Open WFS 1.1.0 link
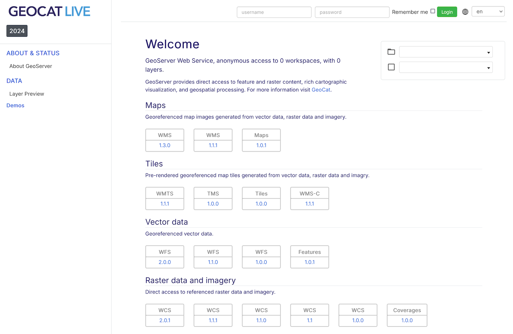 pyautogui.click(x=213, y=262)
